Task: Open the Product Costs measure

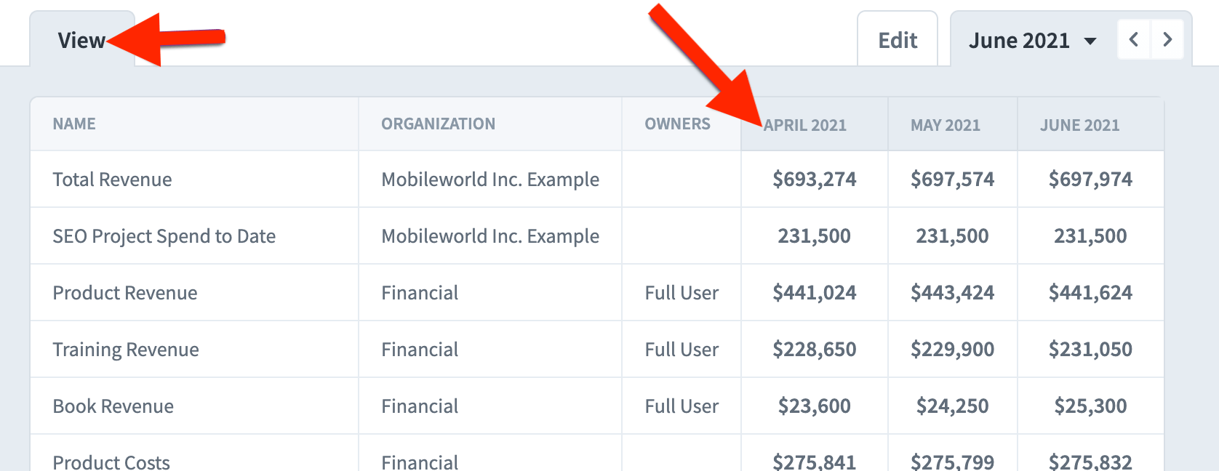Action: pyautogui.click(x=111, y=462)
